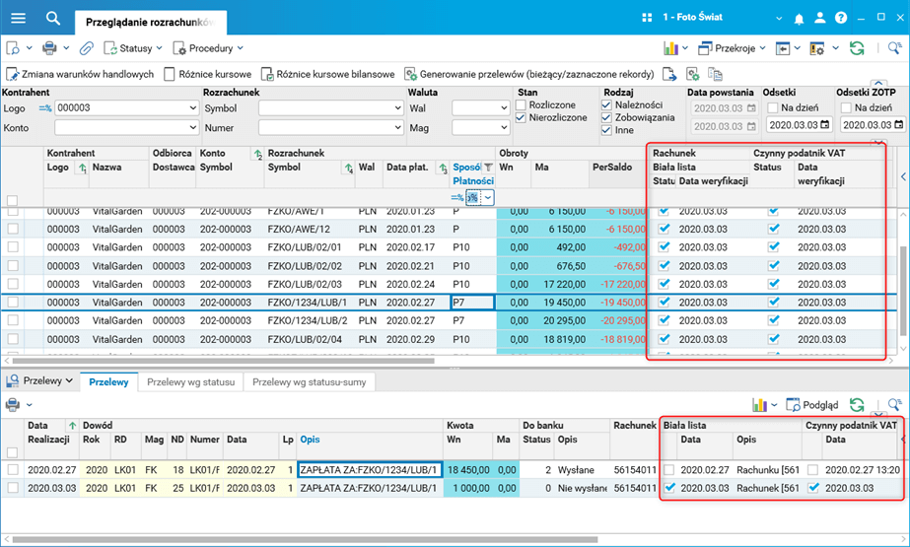
Task: Open help question mark icon
Action: [x=841, y=18]
